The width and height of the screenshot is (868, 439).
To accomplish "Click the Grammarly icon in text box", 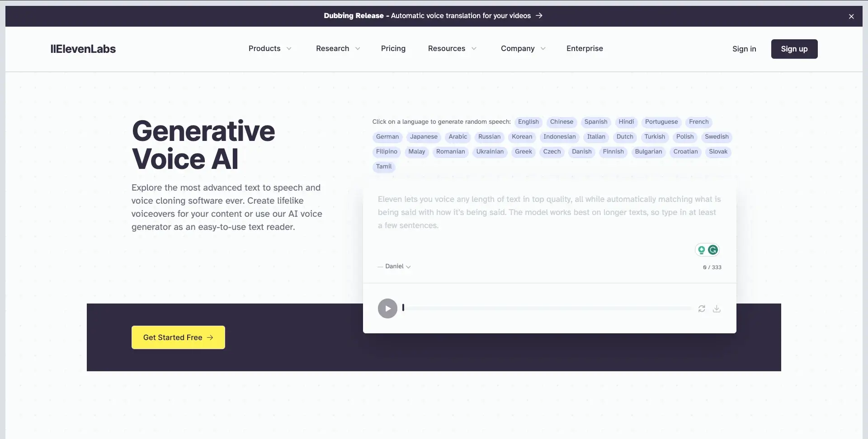I will click(x=713, y=250).
